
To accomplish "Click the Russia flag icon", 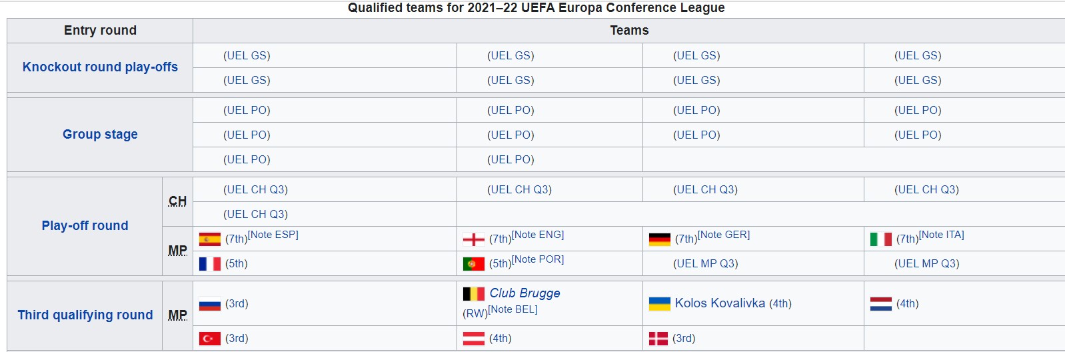I will (210, 304).
